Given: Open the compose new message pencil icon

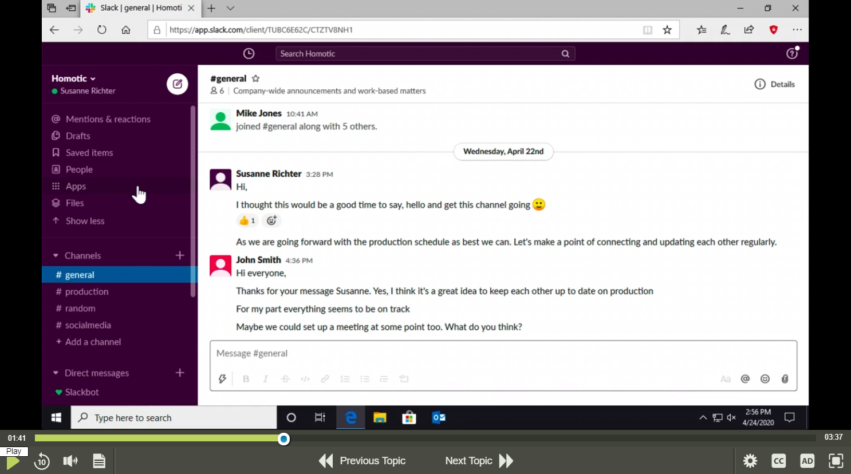Looking at the screenshot, I should coord(177,84).
